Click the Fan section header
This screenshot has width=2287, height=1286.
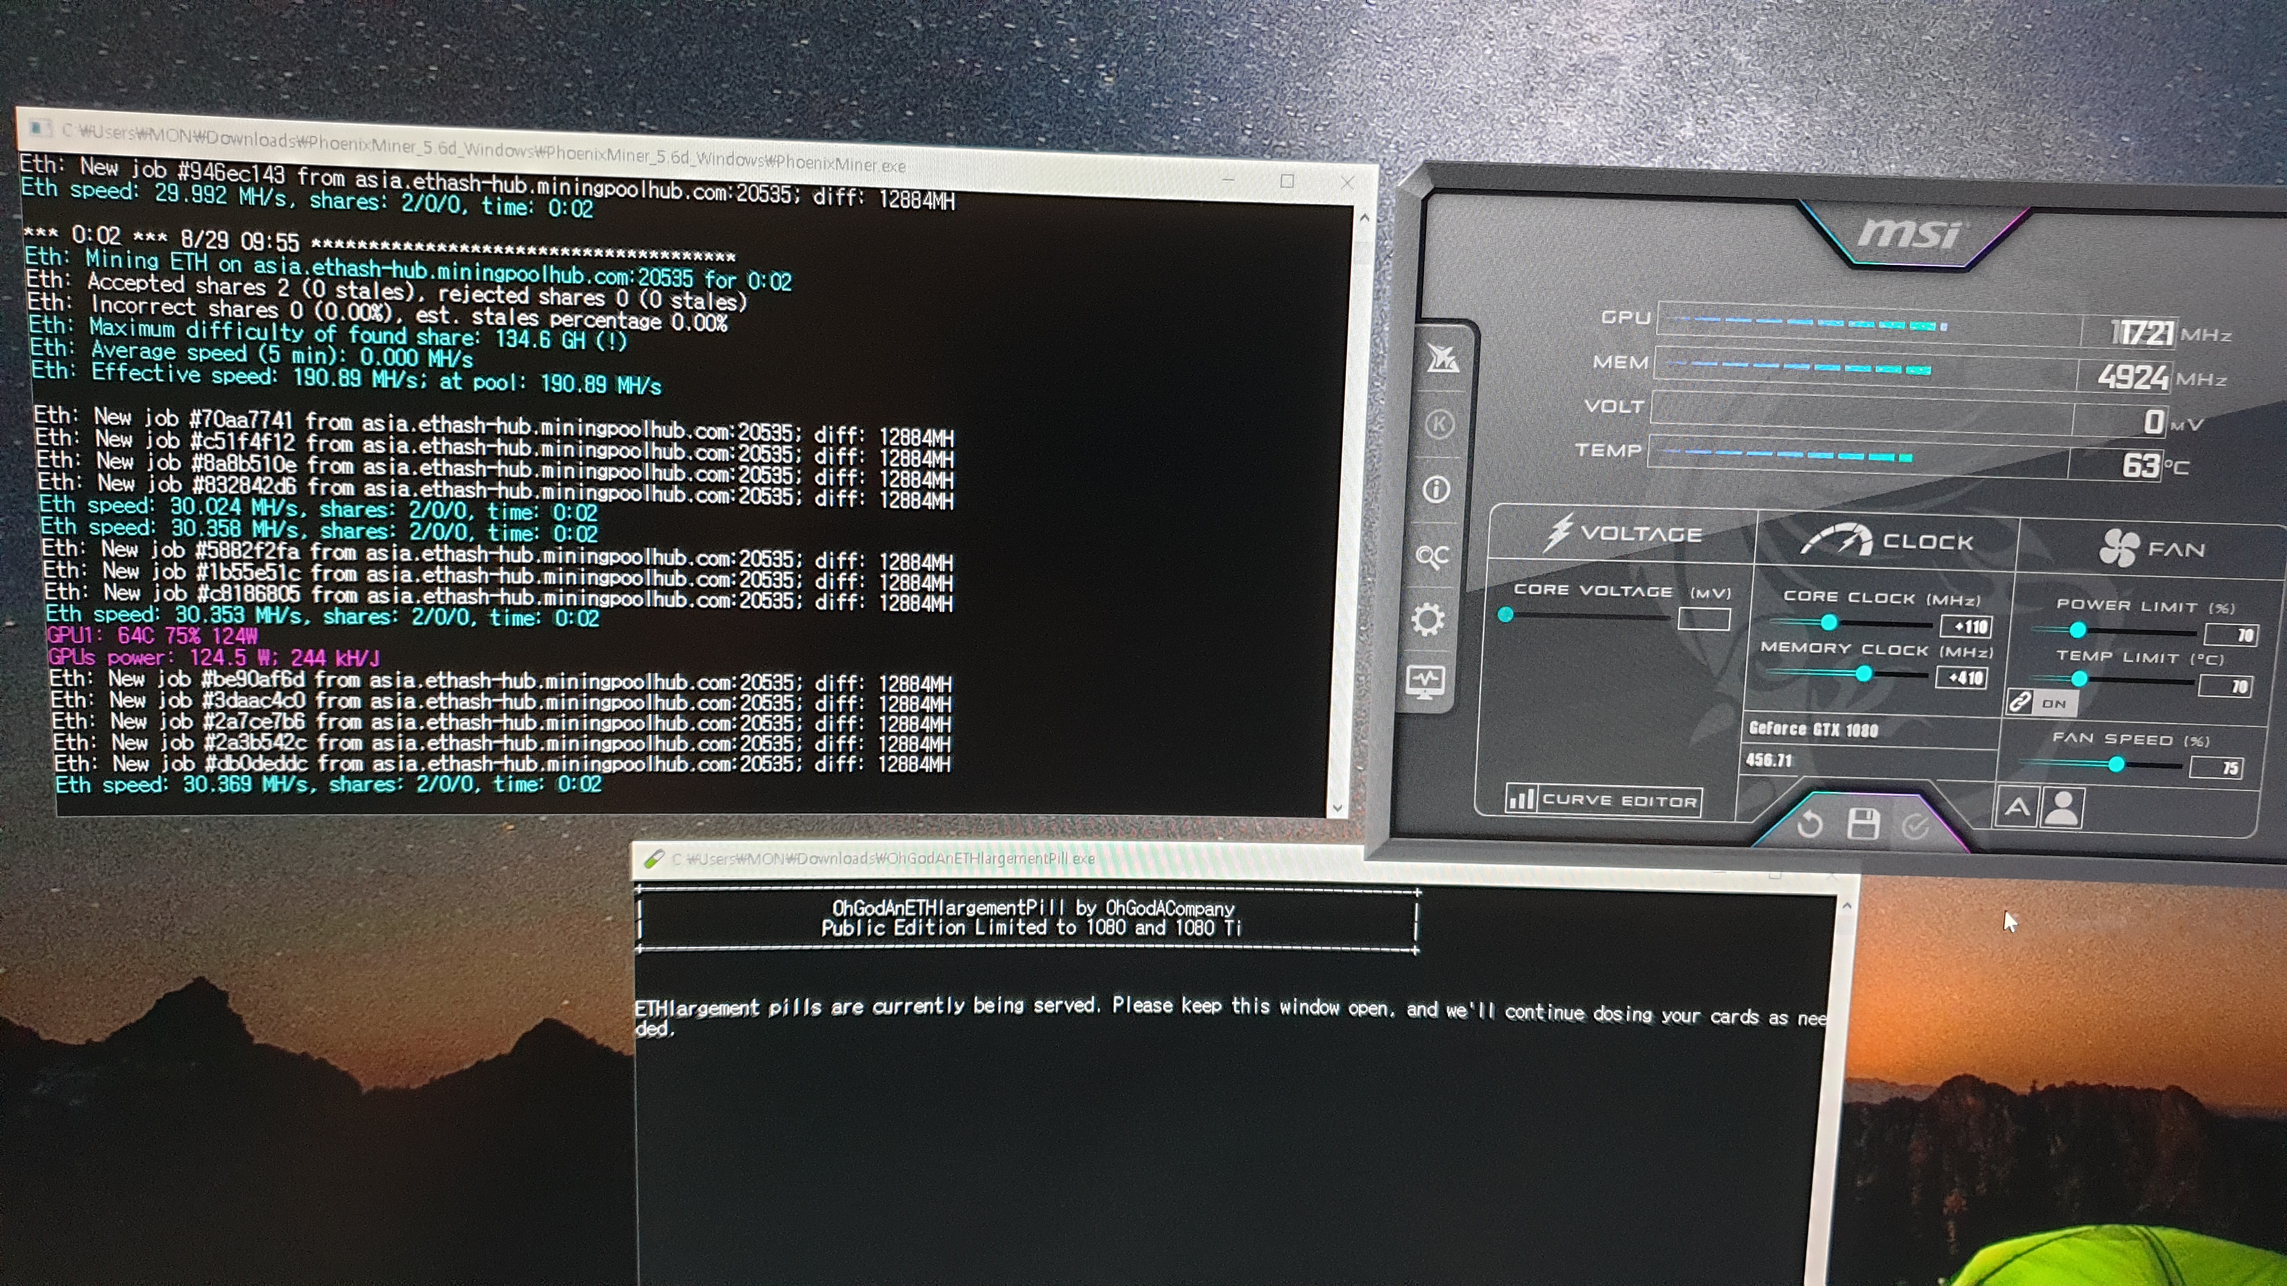[x=2152, y=548]
